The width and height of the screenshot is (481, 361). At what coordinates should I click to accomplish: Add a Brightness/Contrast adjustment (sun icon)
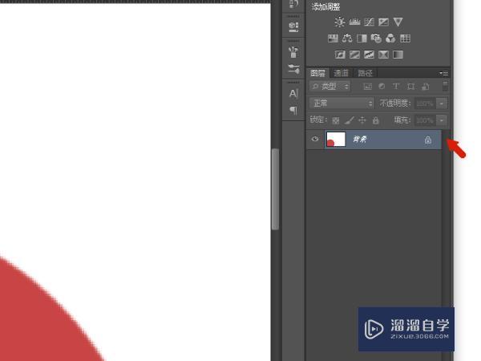pos(340,22)
